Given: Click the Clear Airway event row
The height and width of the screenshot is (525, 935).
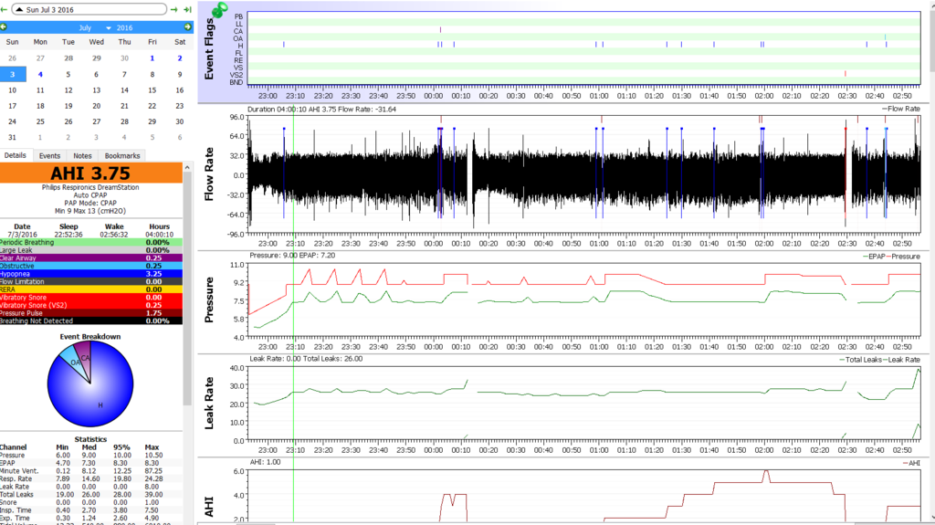Looking at the screenshot, I should [91, 257].
